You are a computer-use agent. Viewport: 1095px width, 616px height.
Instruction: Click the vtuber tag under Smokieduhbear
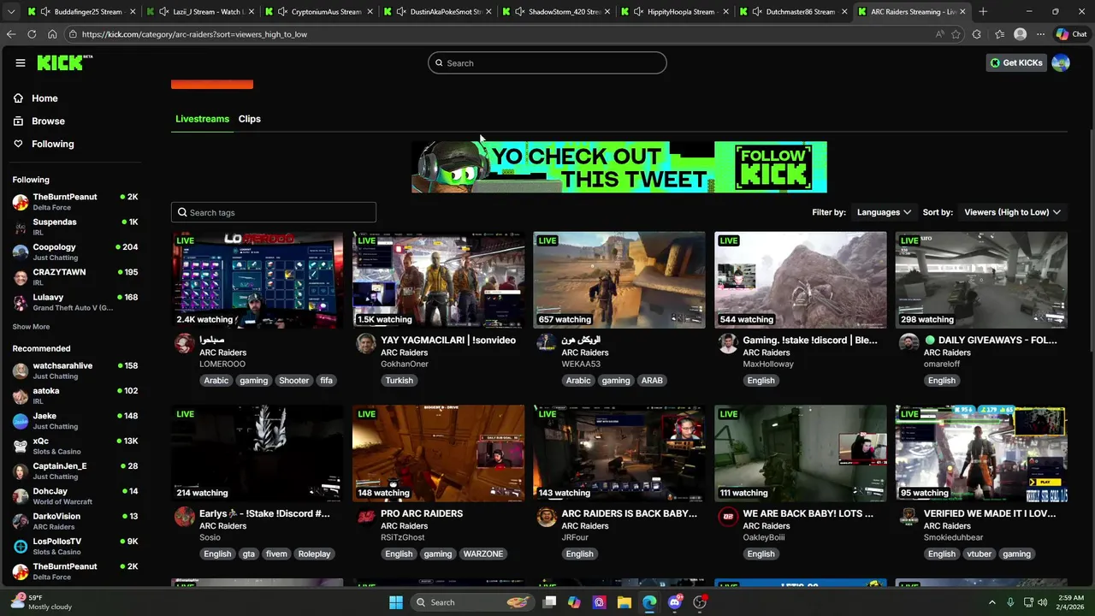[x=980, y=554]
